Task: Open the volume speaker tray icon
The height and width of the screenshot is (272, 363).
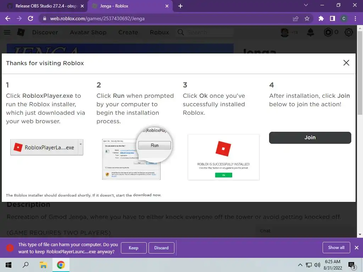Action: [317, 265]
